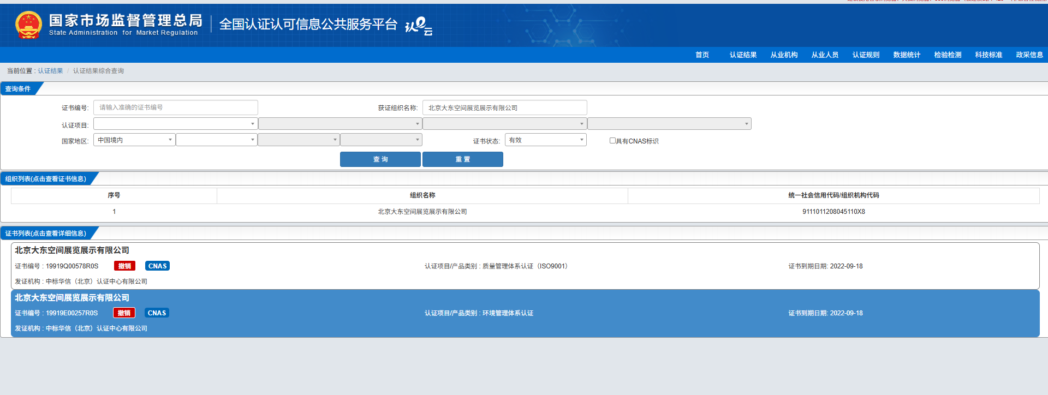Focus the 证书编号 input field

point(175,107)
